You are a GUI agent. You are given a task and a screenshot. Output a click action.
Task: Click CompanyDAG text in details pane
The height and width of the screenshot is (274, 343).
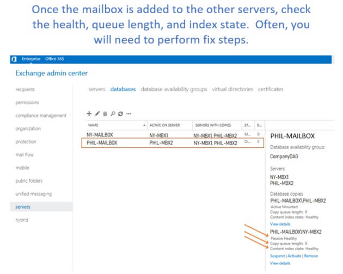(284, 157)
